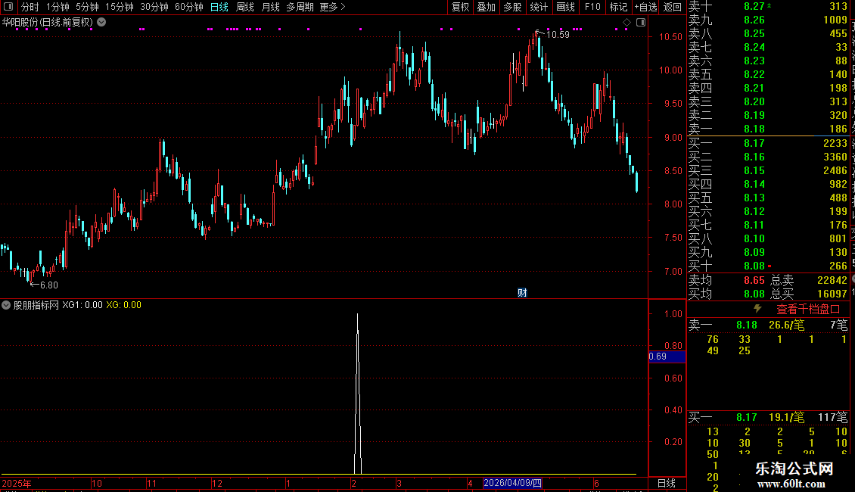
Task: Open 多周期 multi-period view
Action: [300, 7]
